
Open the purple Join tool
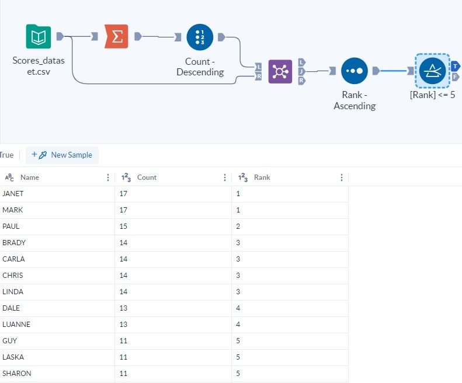(280, 71)
